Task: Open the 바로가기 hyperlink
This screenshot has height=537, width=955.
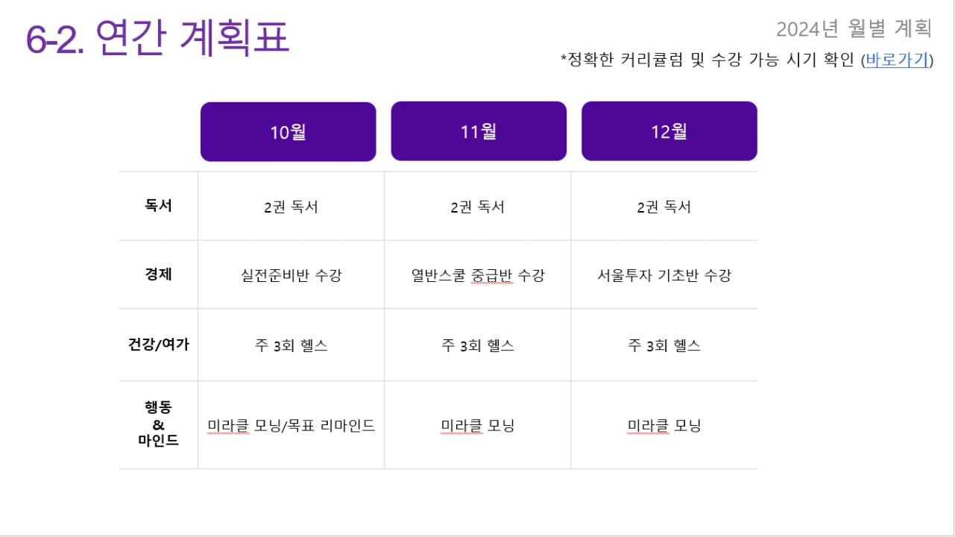Action: coord(897,60)
